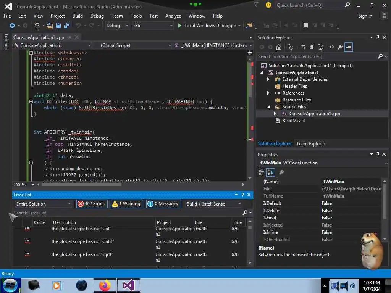Save the file with the floppy icon
Image resolution: width=391 pixels, height=293 pixels.
58,26
